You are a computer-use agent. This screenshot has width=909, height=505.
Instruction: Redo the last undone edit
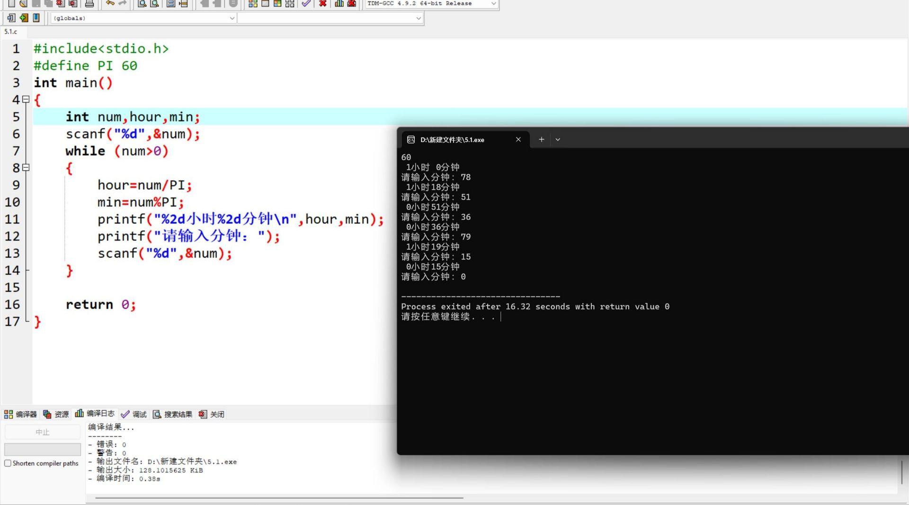pos(123,3)
